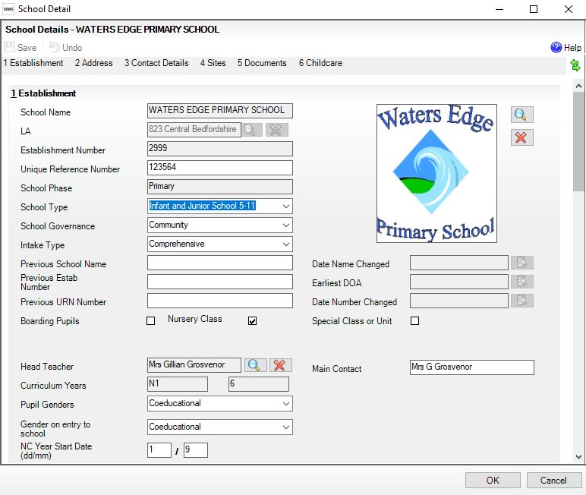The height and width of the screenshot is (495, 586).
Task: Click the Previous URN Number field
Action: coord(220,301)
